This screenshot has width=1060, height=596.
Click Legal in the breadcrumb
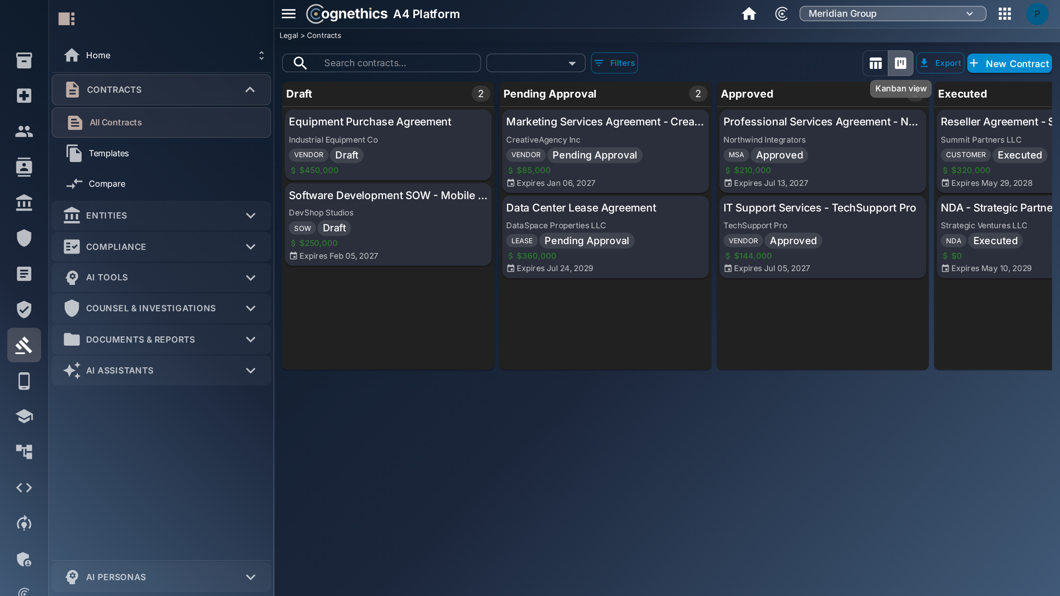coord(289,35)
